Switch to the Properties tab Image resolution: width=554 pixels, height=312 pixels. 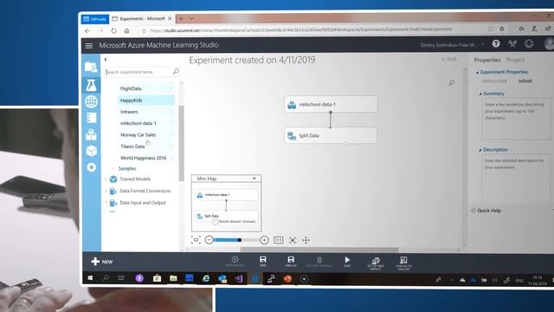[x=486, y=60]
